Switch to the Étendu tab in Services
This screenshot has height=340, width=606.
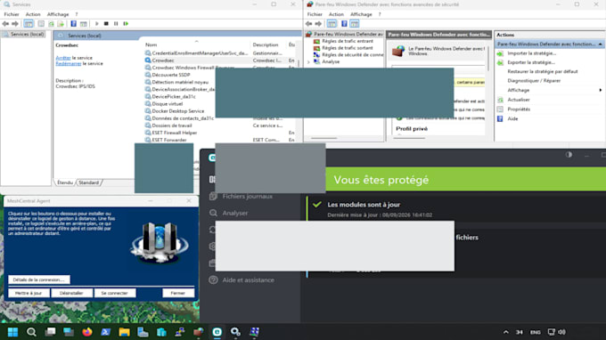[65, 182]
